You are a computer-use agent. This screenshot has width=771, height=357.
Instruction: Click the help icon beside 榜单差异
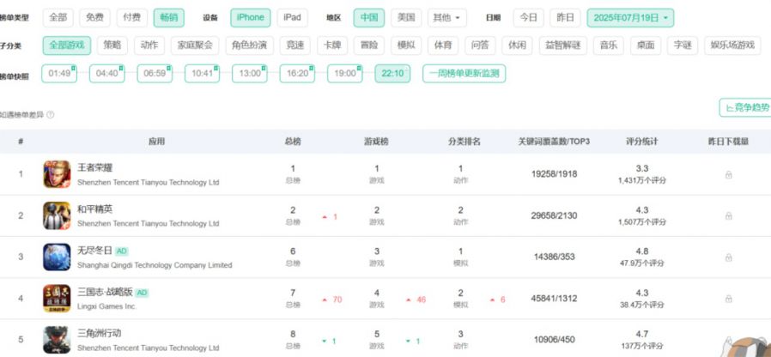click(x=50, y=115)
